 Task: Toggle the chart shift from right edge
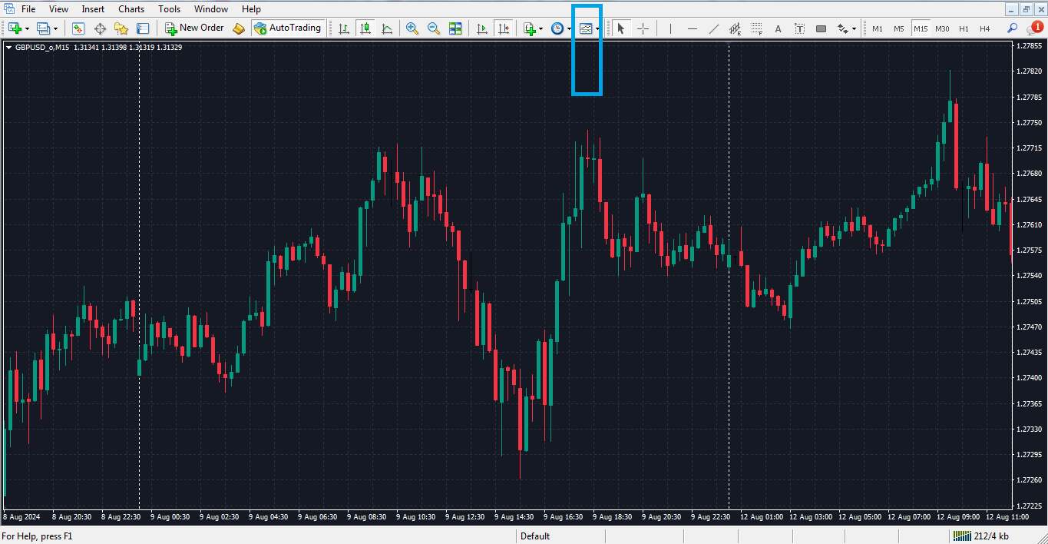pos(504,28)
